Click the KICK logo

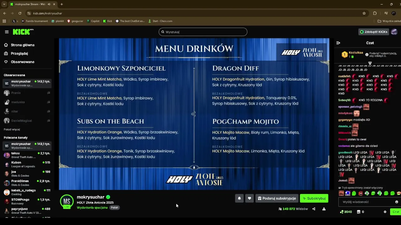(x=23, y=32)
